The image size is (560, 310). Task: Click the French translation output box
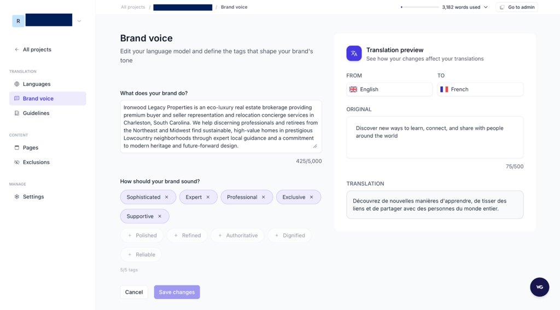pyautogui.click(x=435, y=204)
